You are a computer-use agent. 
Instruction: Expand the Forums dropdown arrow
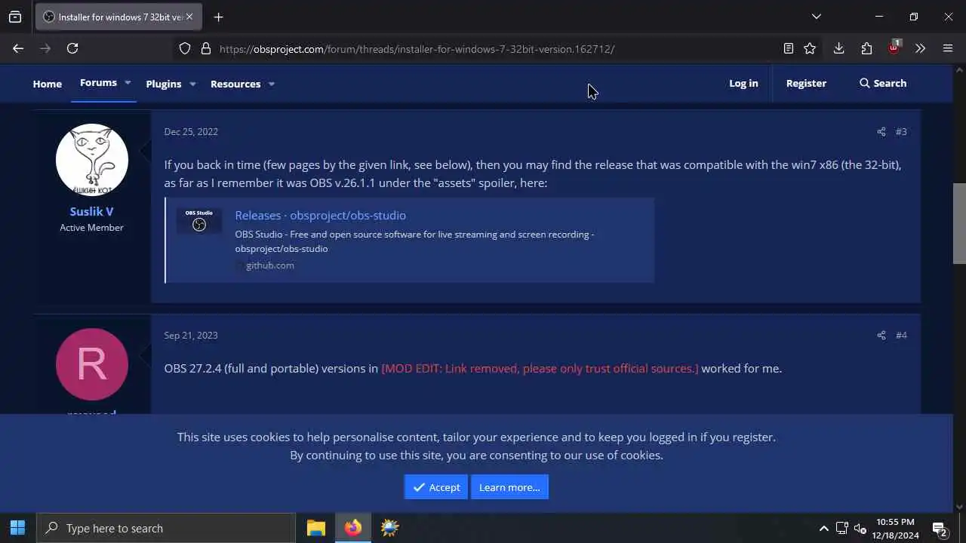(x=128, y=83)
